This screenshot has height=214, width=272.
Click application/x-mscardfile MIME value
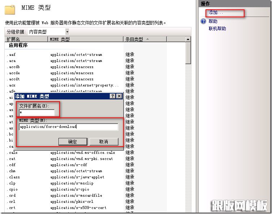pyautogui.click(x=76, y=196)
